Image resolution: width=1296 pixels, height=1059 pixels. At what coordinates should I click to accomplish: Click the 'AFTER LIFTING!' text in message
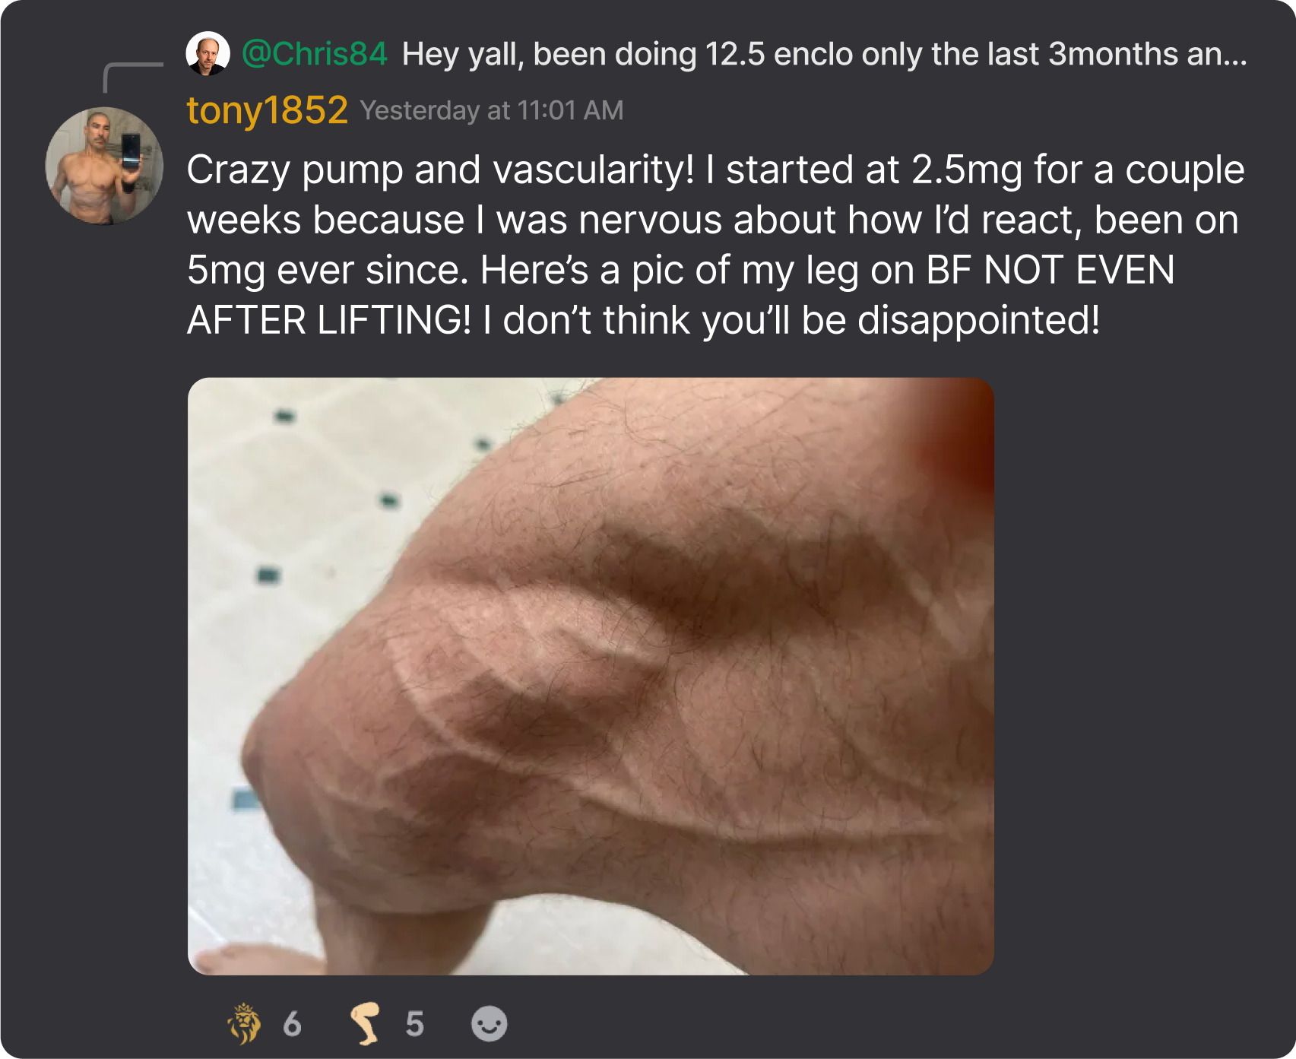[329, 320]
